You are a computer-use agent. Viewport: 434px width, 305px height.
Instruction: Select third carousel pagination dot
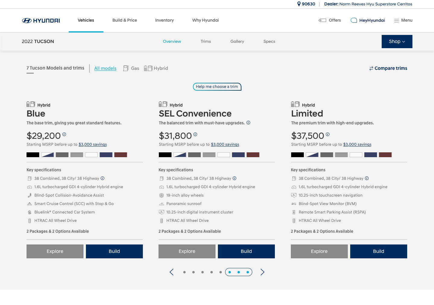tap(203, 272)
